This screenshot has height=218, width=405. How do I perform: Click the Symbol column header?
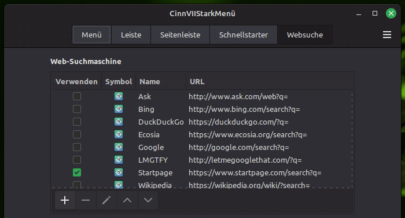[x=119, y=81]
